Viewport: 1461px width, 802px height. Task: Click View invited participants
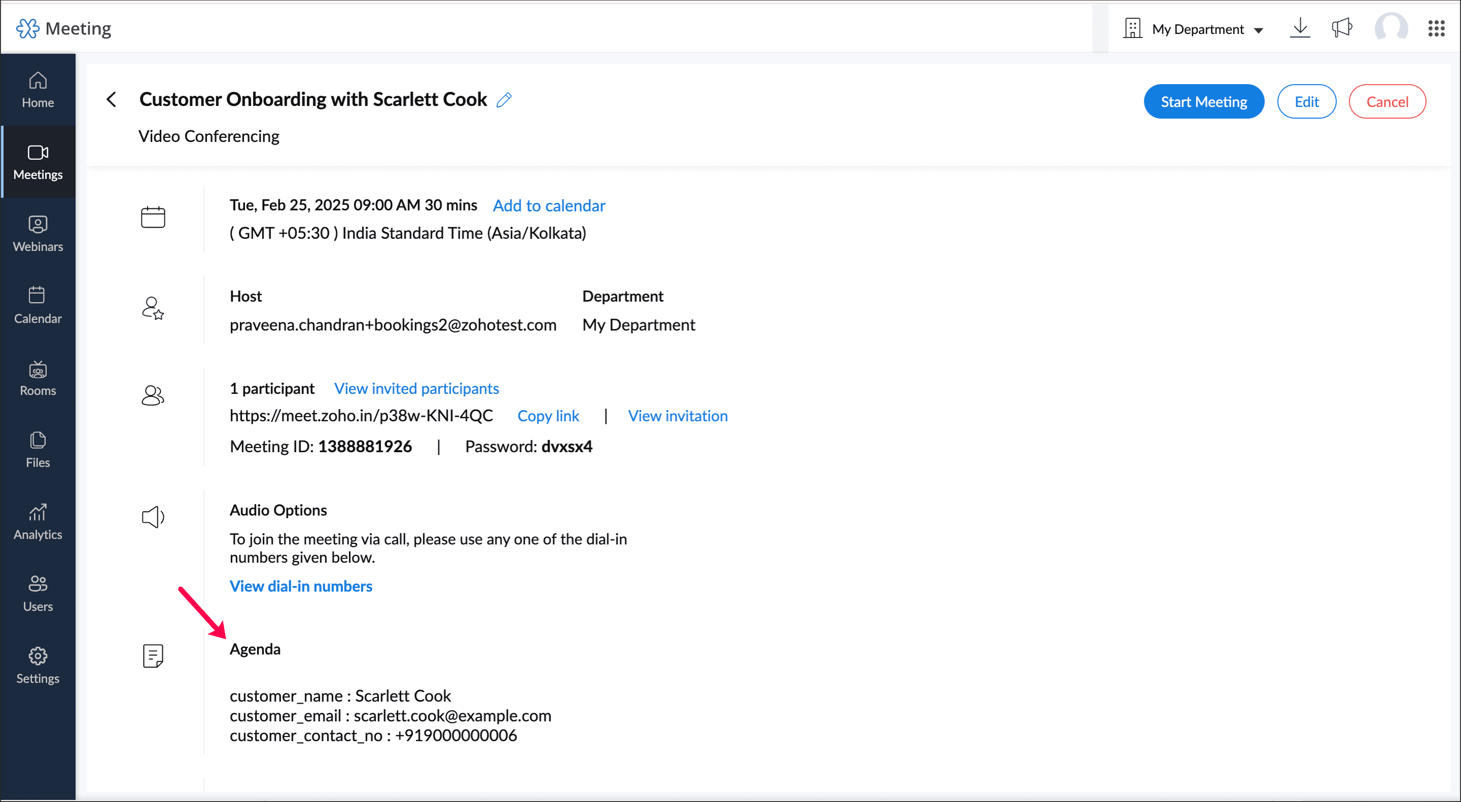pos(416,388)
